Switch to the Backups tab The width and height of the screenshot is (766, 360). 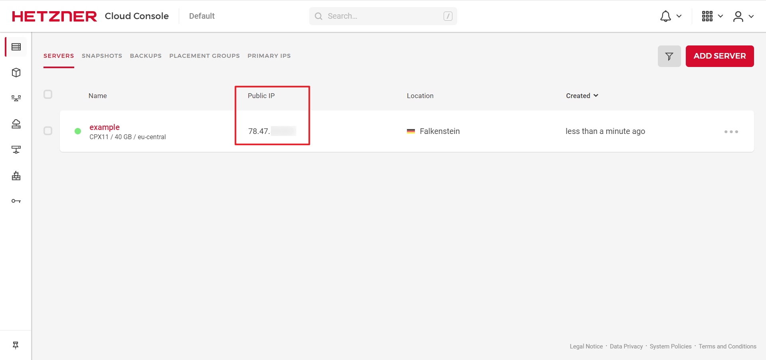146,56
